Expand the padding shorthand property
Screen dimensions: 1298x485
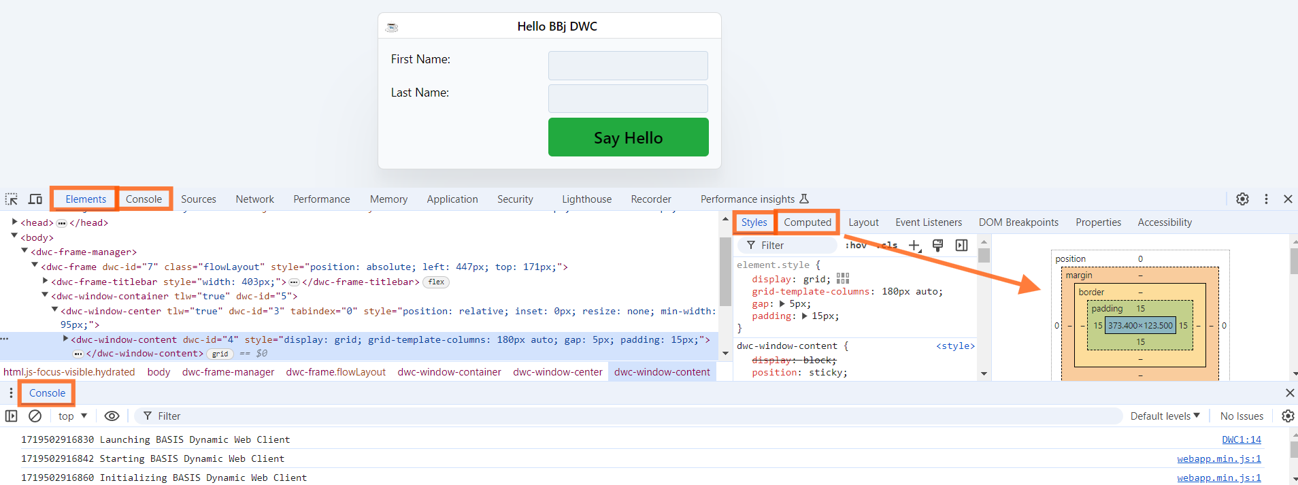click(x=805, y=316)
